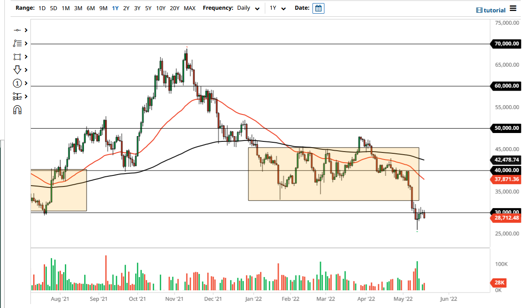Screen dimensions: 527x308
Task: Expand the trendline tool options chevron
Action: [26, 30]
